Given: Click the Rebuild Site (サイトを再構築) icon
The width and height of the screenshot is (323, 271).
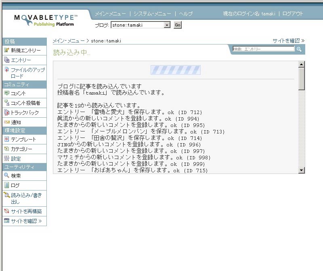Looking at the screenshot, I should (x=6, y=211).
